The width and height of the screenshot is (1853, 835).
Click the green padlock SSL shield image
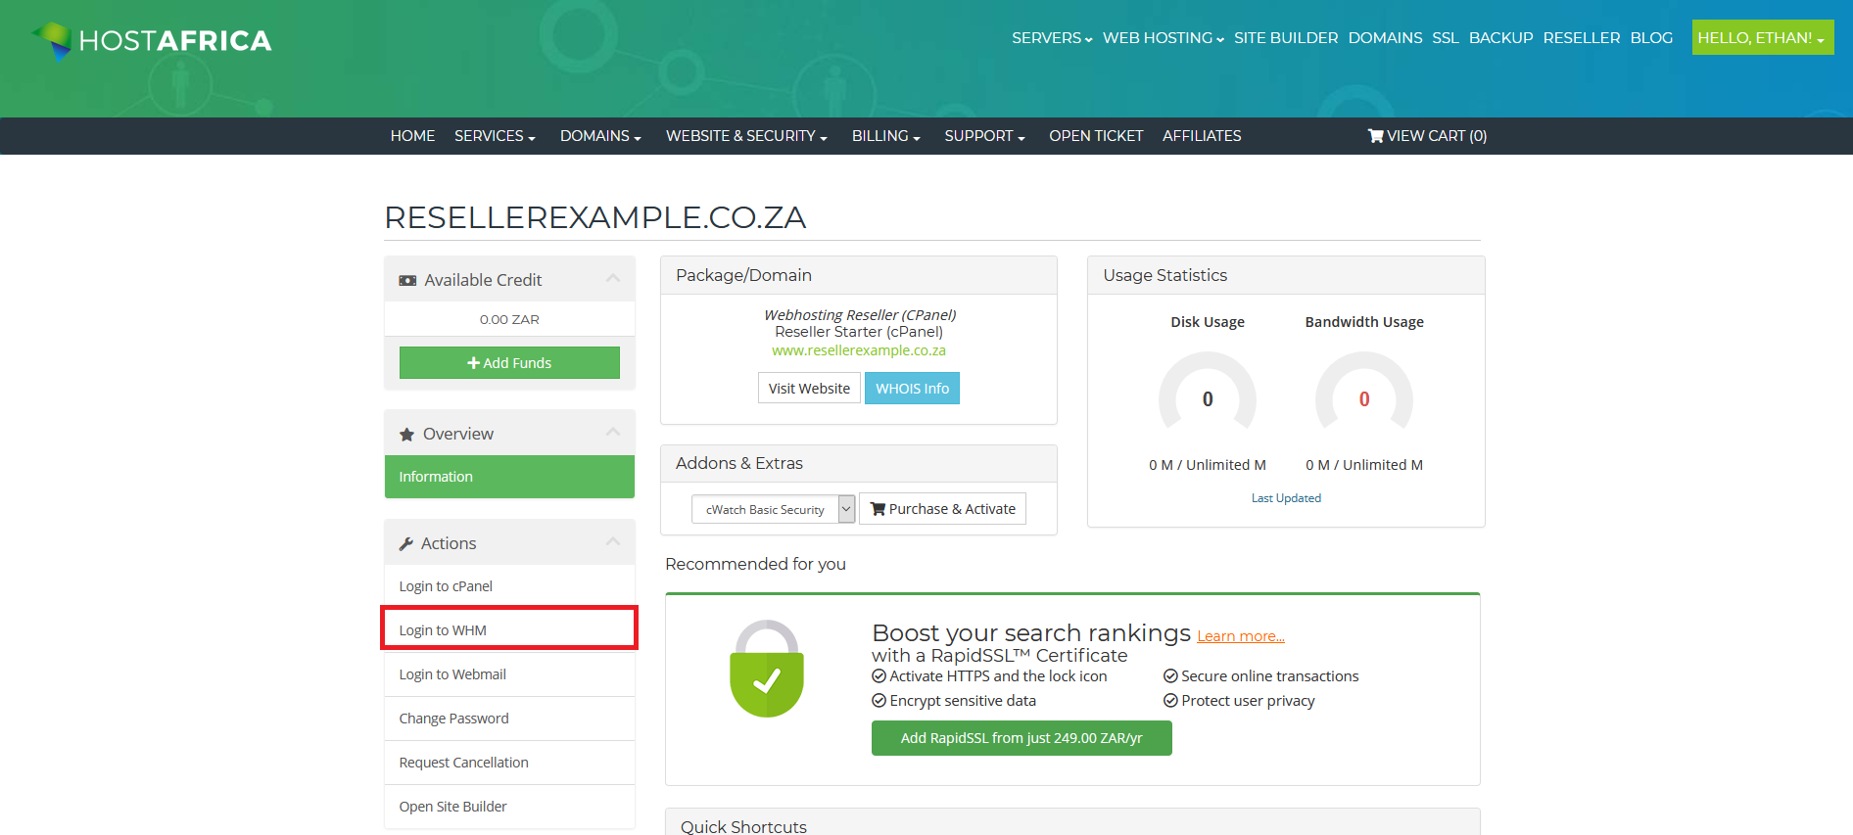767,669
